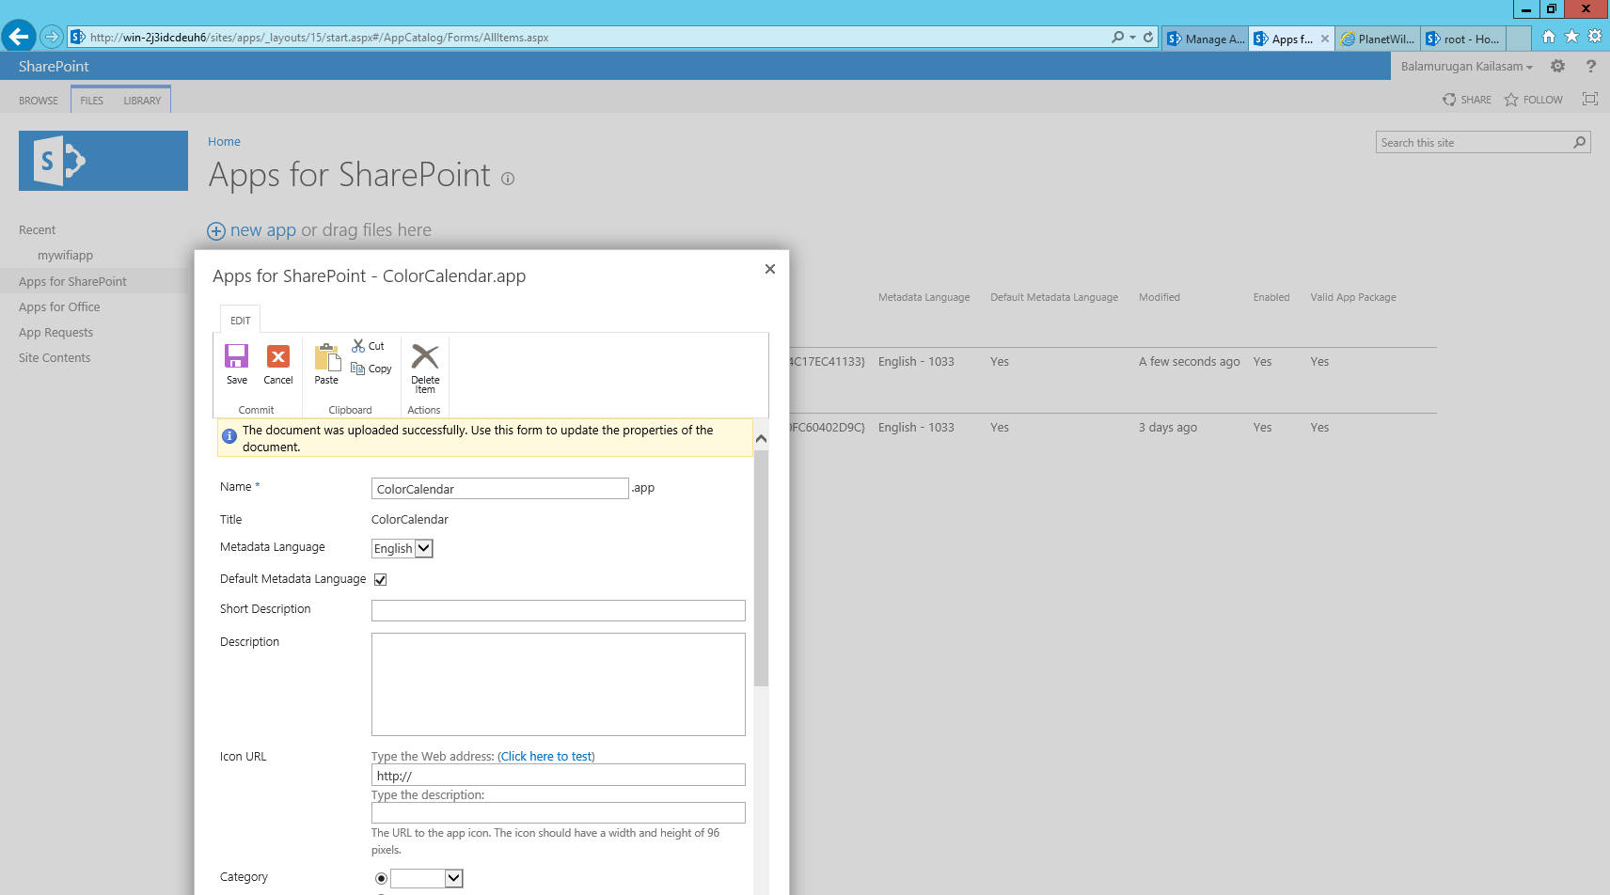This screenshot has width=1610, height=895.
Task: Toggle Default Metadata Language checkbox
Action: pos(381,580)
